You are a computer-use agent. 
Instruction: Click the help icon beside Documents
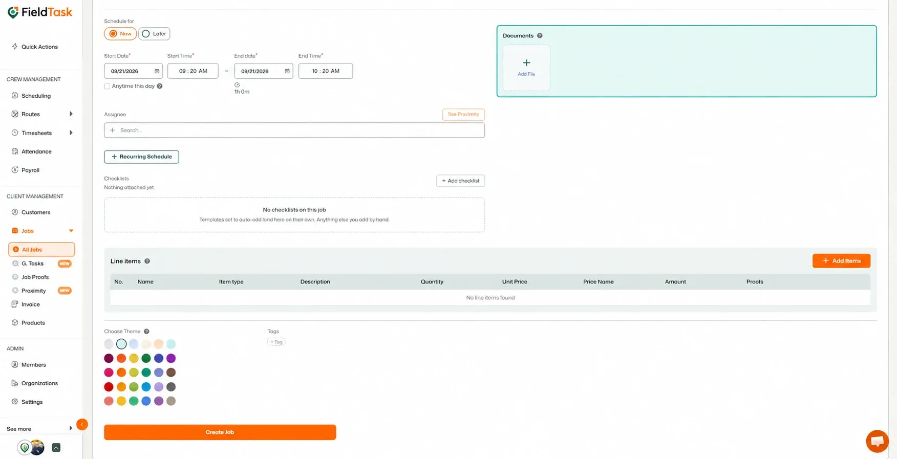(x=540, y=36)
